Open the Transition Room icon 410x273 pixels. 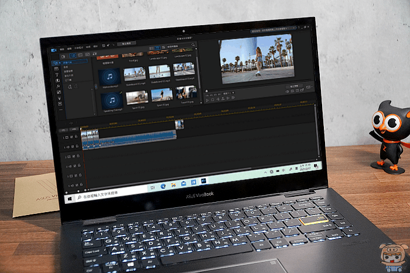pos(57,80)
